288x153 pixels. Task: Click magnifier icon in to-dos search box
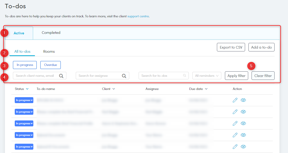[184, 76]
